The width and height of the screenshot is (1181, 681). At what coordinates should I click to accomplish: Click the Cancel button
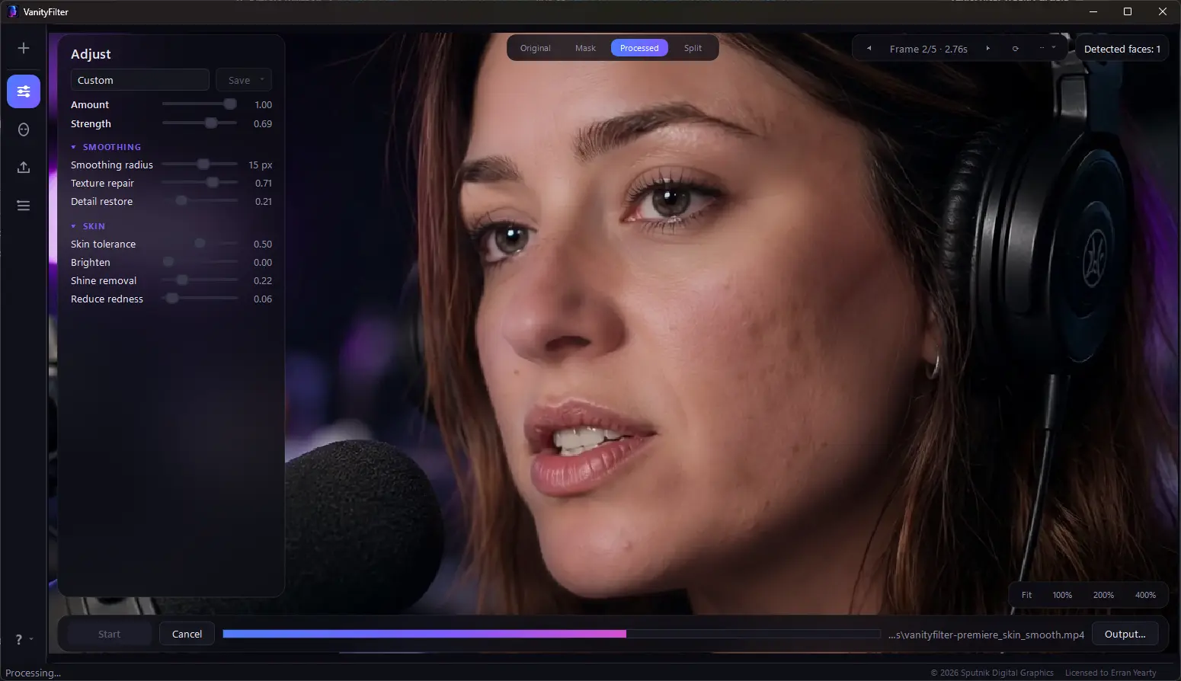187,634
